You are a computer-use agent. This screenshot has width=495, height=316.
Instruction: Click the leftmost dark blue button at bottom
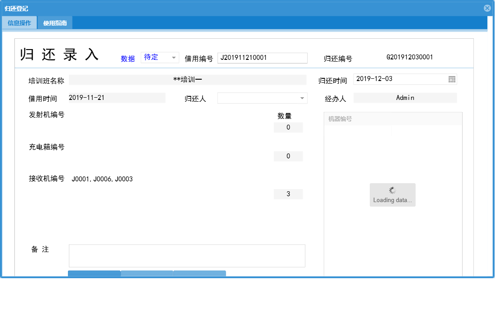[x=94, y=274]
